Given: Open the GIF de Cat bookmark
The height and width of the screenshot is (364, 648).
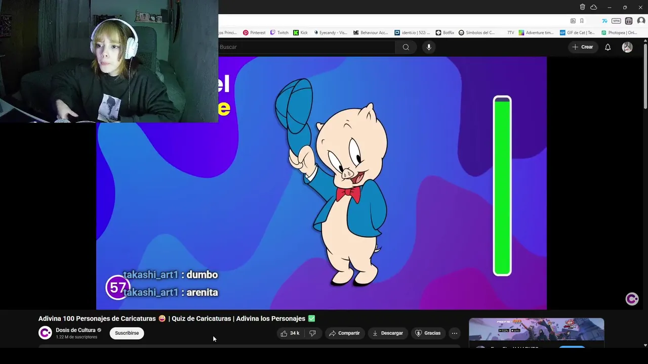Looking at the screenshot, I should (578, 33).
